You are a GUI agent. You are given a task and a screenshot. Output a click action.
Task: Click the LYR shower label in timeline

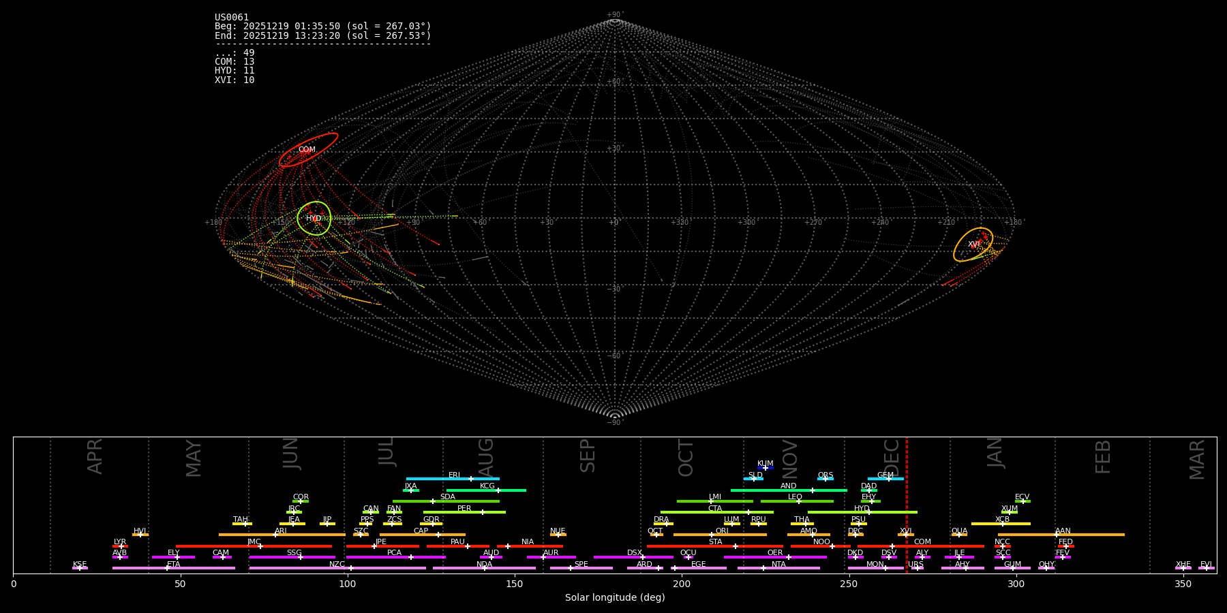(x=120, y=542)
